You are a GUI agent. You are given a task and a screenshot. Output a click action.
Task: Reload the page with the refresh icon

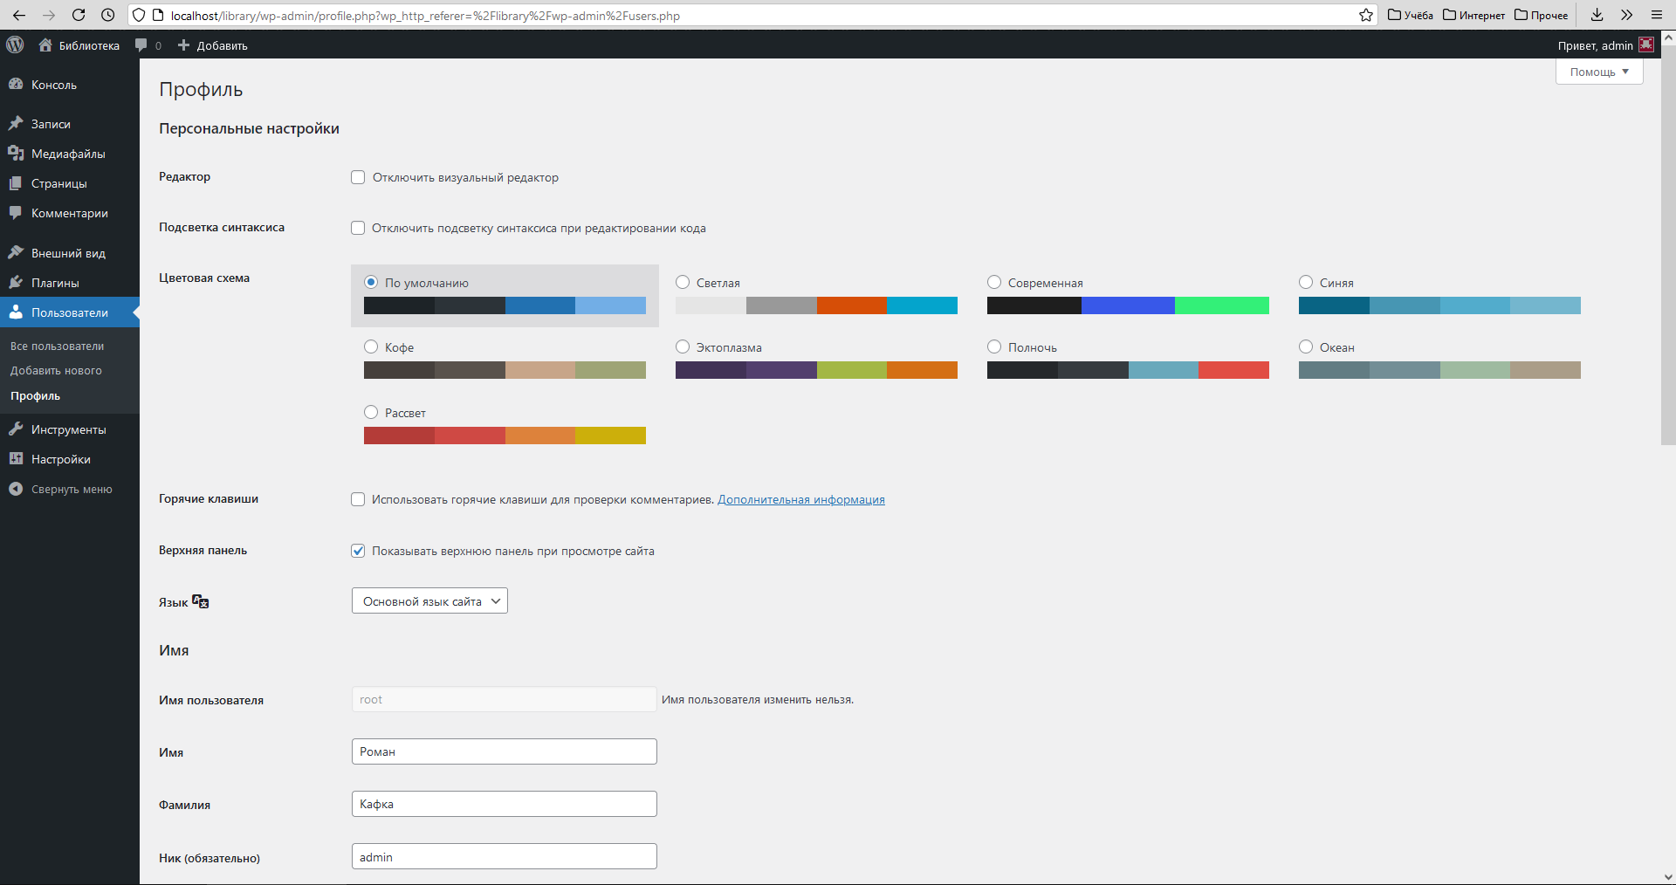(x=79, y=15)
